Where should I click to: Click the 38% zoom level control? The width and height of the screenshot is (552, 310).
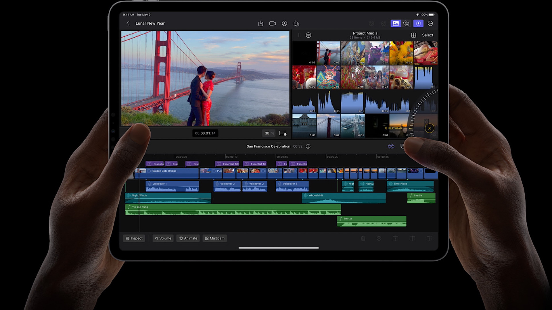268,133
